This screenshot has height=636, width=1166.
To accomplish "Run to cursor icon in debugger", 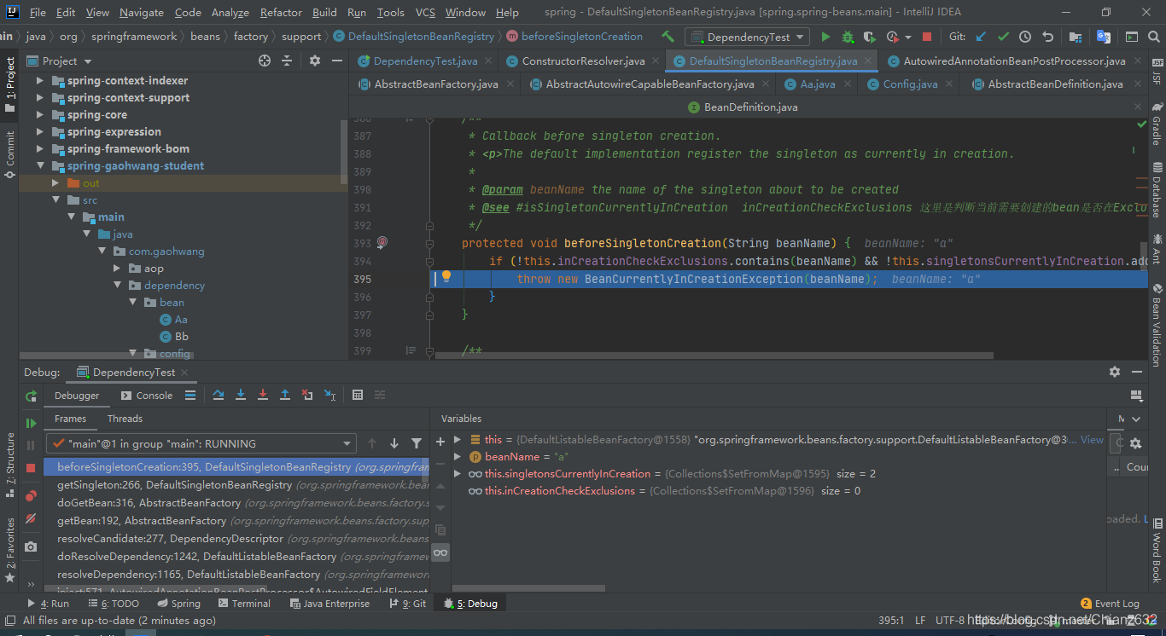I will (329, 395).
